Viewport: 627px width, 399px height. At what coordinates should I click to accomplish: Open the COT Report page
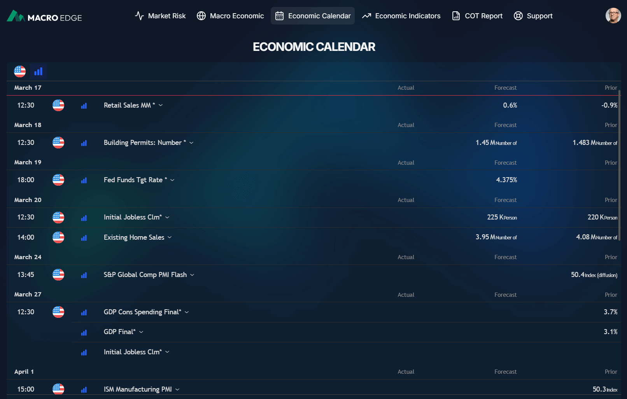477,16
